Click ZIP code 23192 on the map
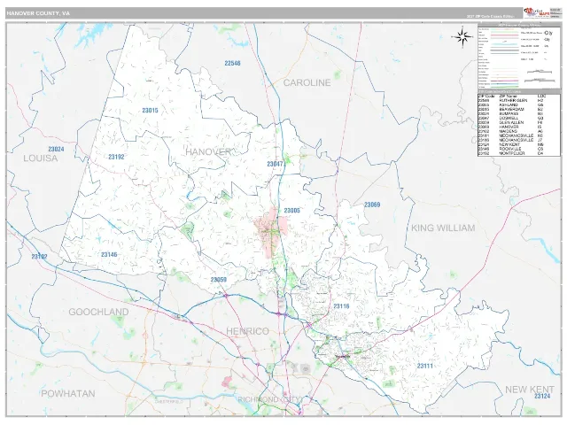 (116, 157)
